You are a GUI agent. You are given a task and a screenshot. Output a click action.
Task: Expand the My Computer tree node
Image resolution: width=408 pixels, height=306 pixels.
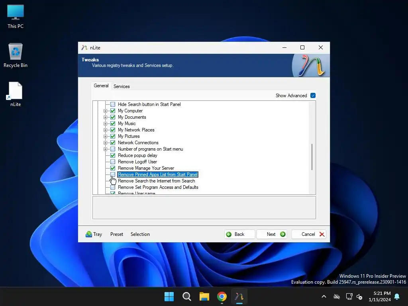[x=105, y=111]
